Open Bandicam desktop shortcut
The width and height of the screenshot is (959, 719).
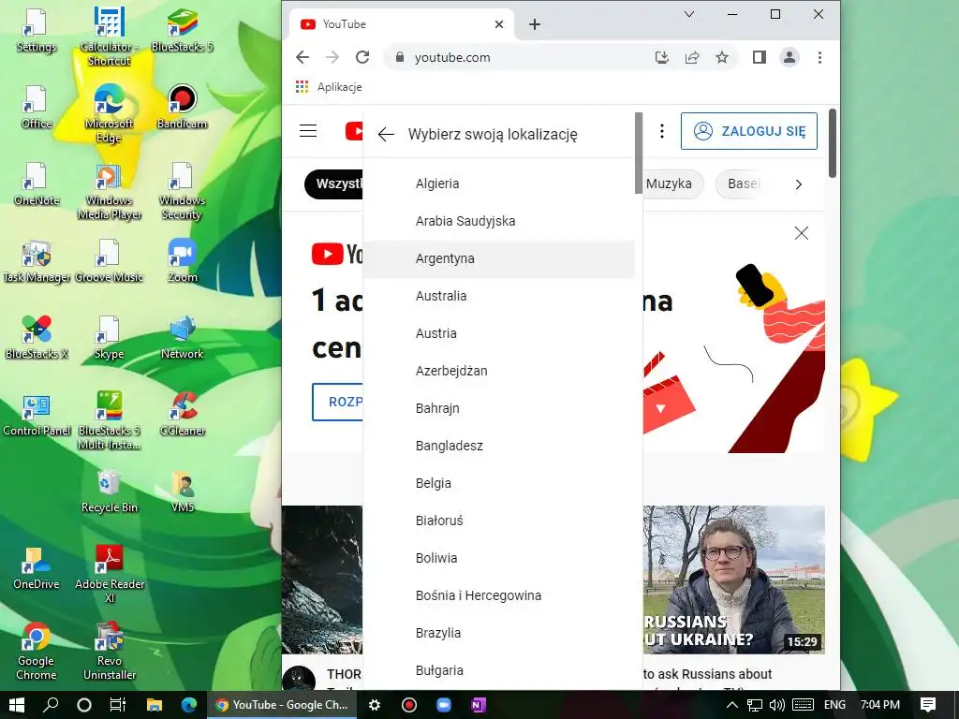click(183, 107)
